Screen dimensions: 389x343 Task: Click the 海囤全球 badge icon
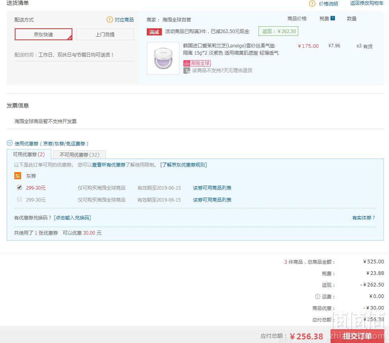coord(197,63)
